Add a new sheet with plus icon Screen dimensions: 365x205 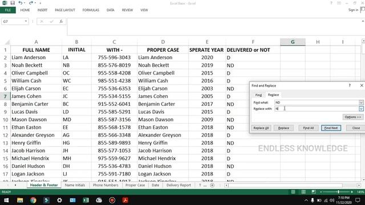point(212,185)
